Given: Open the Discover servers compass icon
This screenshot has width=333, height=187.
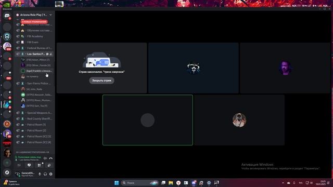Looking at the screenshot, I should (7, 172).
